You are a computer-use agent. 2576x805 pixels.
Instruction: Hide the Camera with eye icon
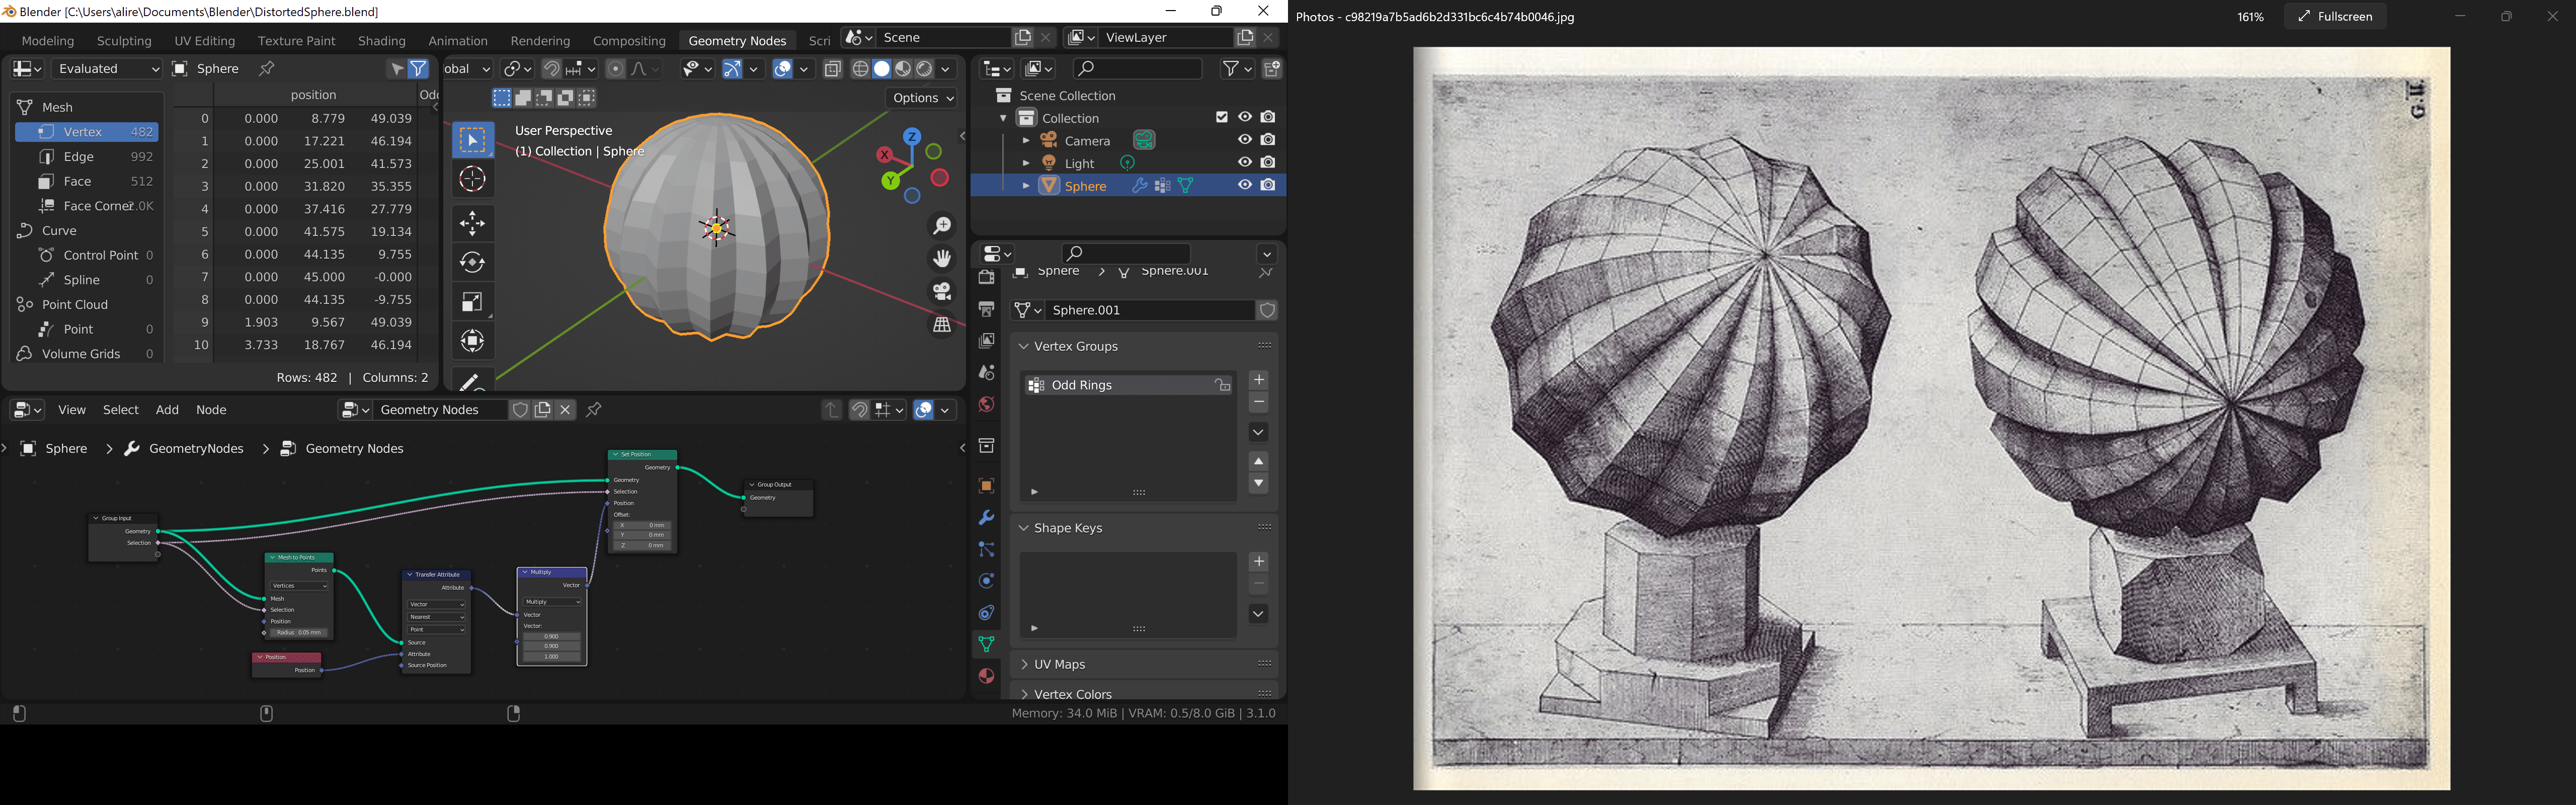(x=1244, y=140)
